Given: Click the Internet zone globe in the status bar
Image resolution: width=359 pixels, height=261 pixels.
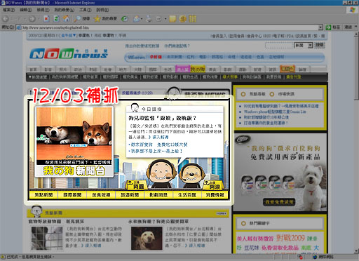Looking at the screenshot, I should tap(315, 257).
